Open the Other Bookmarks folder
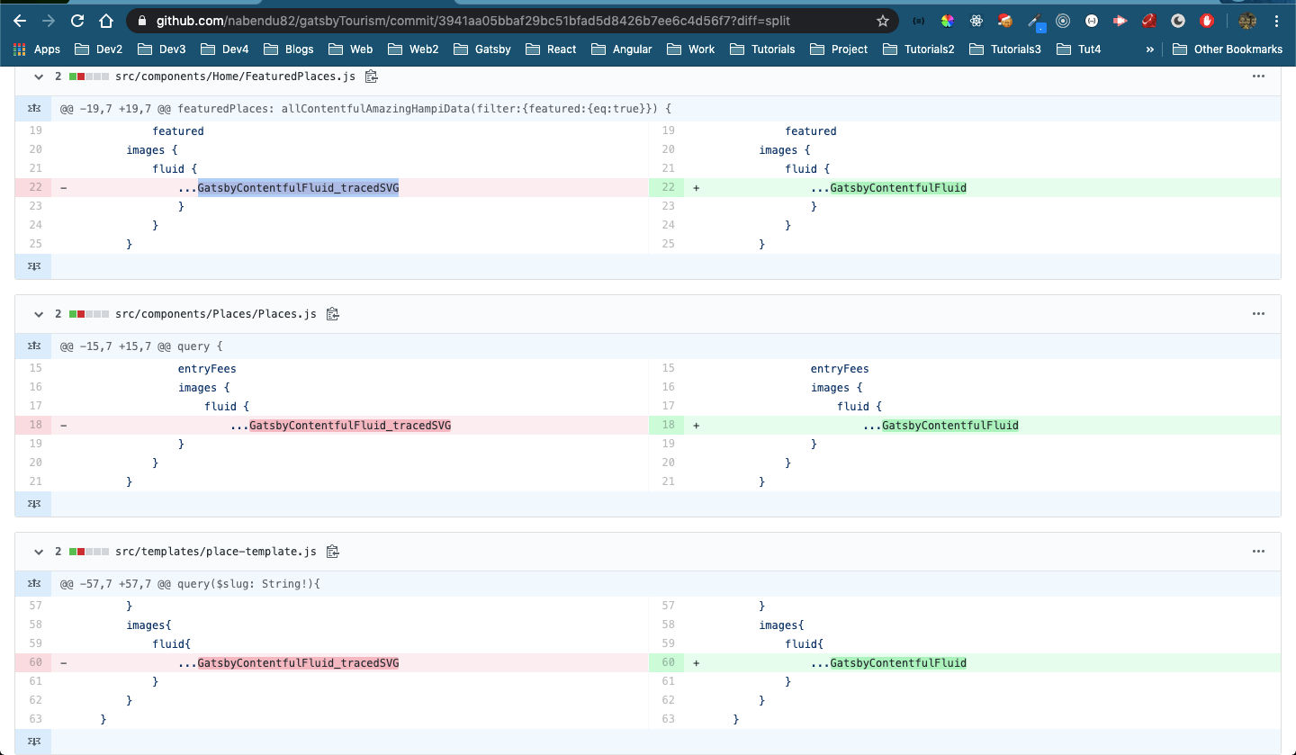The width and height of the screenshot is (1296, 755). point(1228,49)
